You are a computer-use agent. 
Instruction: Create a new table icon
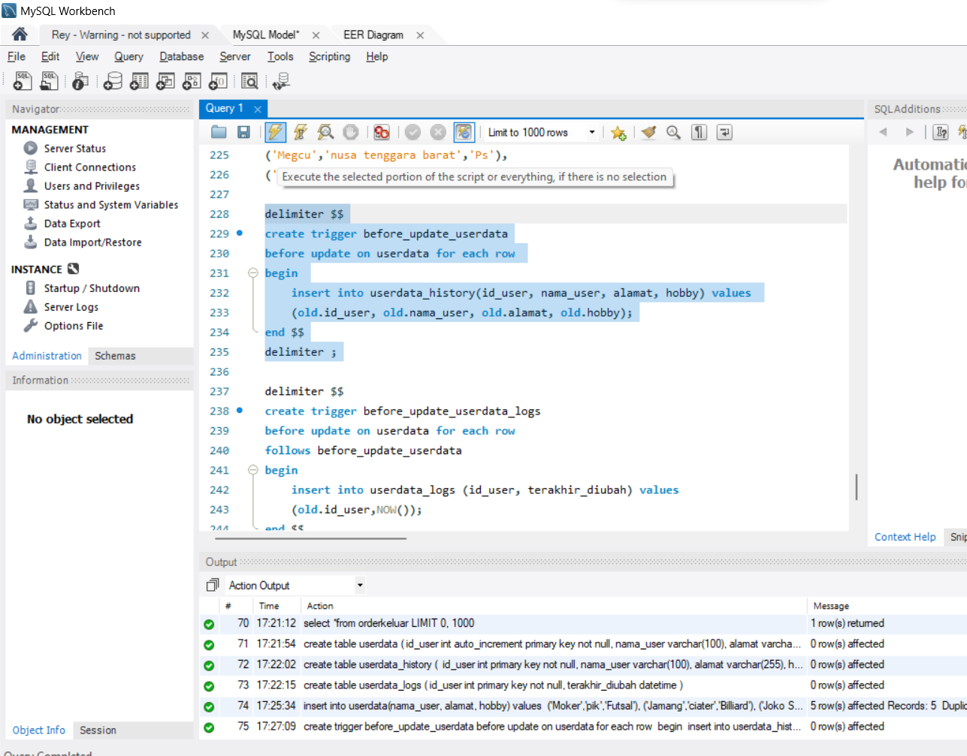click(x=139, y=81)
